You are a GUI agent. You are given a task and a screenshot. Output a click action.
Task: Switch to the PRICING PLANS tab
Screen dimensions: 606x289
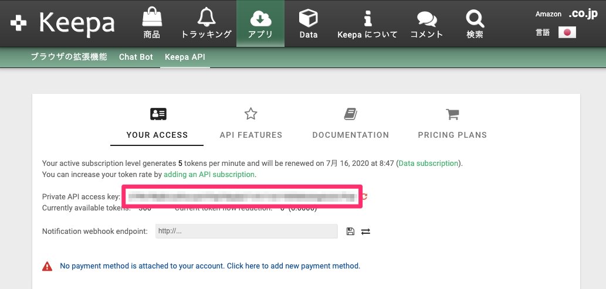tap(452, 124)
